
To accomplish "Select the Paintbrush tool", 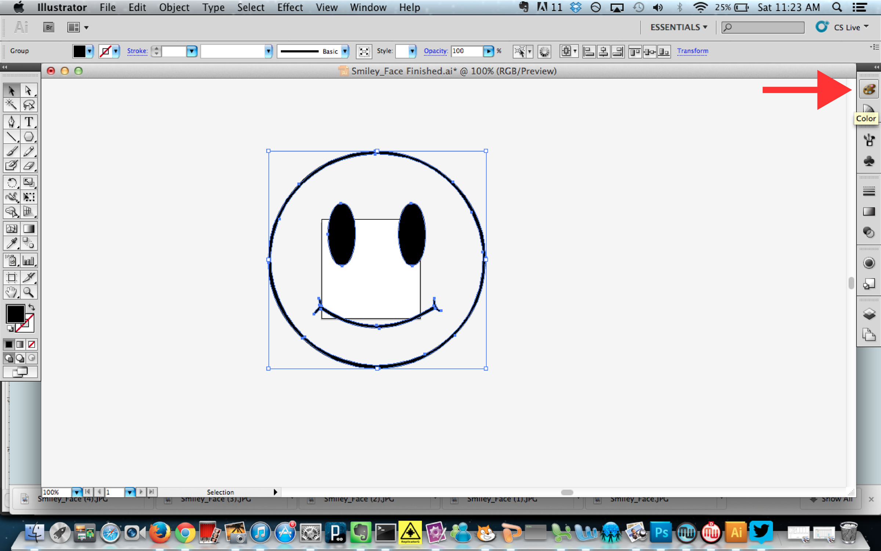I will click(11, 151).
